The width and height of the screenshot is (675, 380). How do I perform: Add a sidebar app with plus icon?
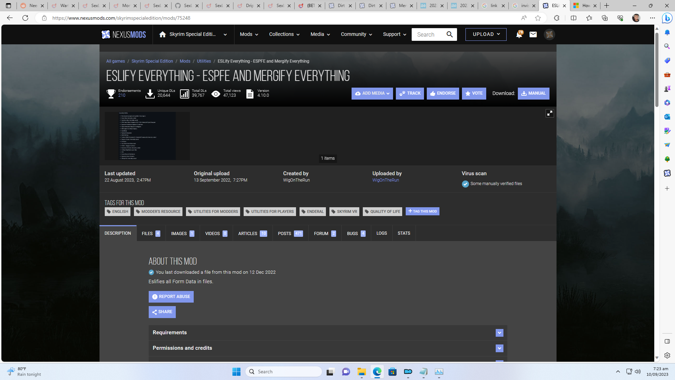667,189
